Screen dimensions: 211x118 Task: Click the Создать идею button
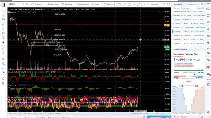tap(157, 117)
